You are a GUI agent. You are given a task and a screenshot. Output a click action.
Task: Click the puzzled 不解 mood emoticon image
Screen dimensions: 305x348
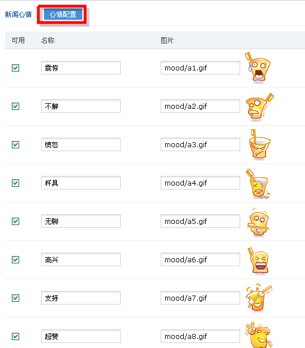click(x=259, y=107)
